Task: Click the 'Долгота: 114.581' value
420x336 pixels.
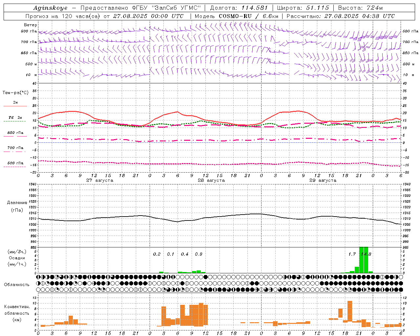Action: (239, 8)
